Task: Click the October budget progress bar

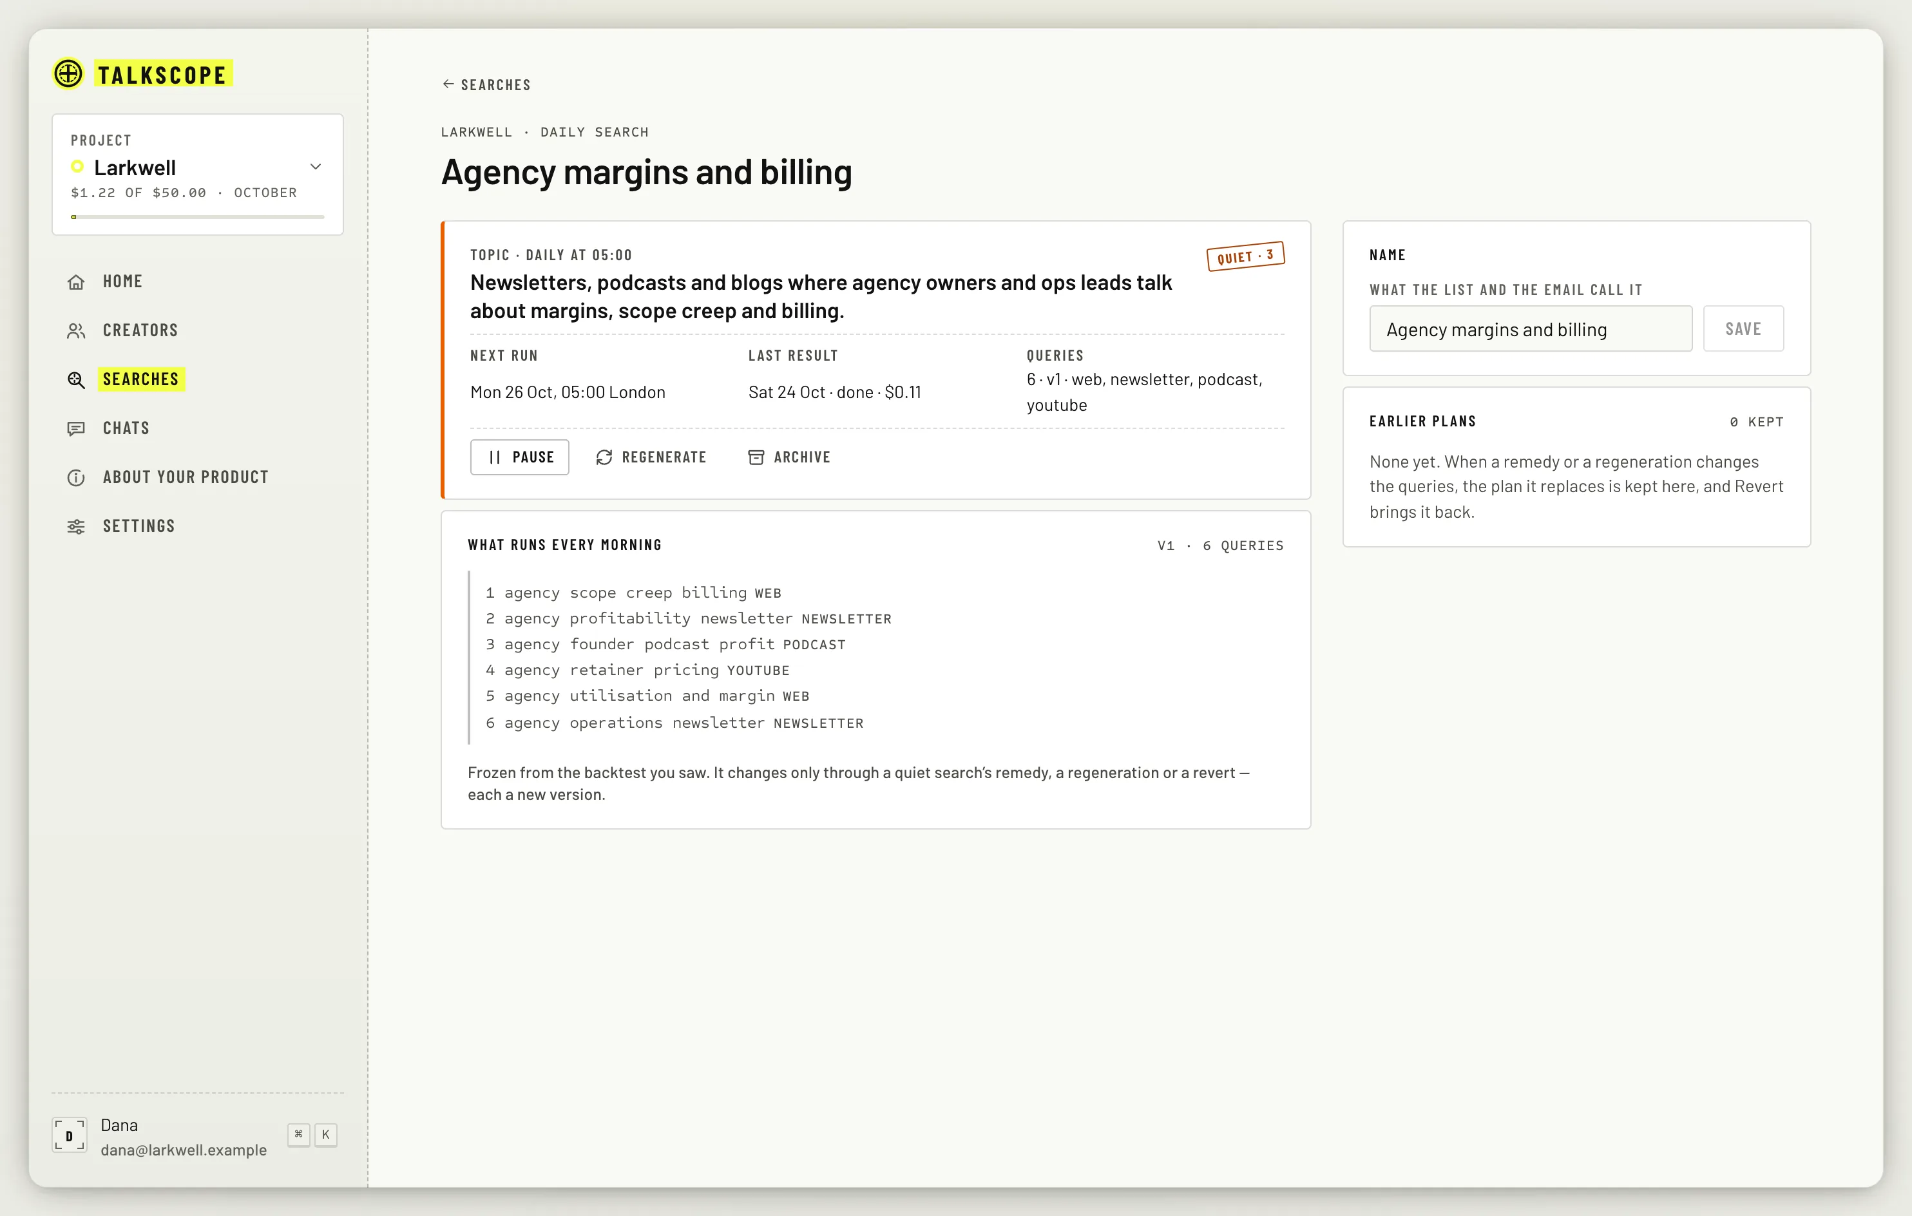Action: coord(198,216)
